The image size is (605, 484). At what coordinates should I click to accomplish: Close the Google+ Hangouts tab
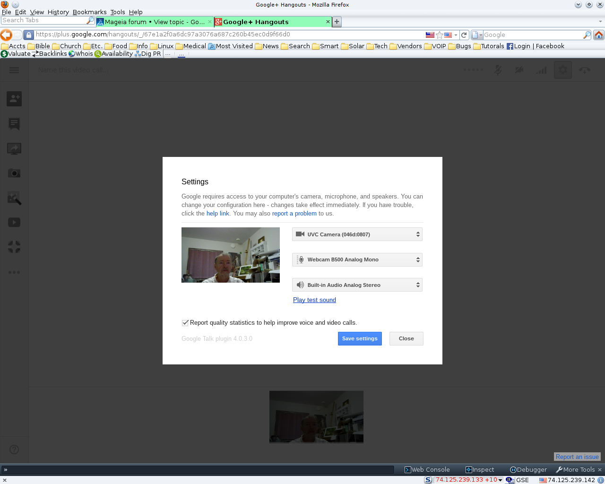(328, 22)
